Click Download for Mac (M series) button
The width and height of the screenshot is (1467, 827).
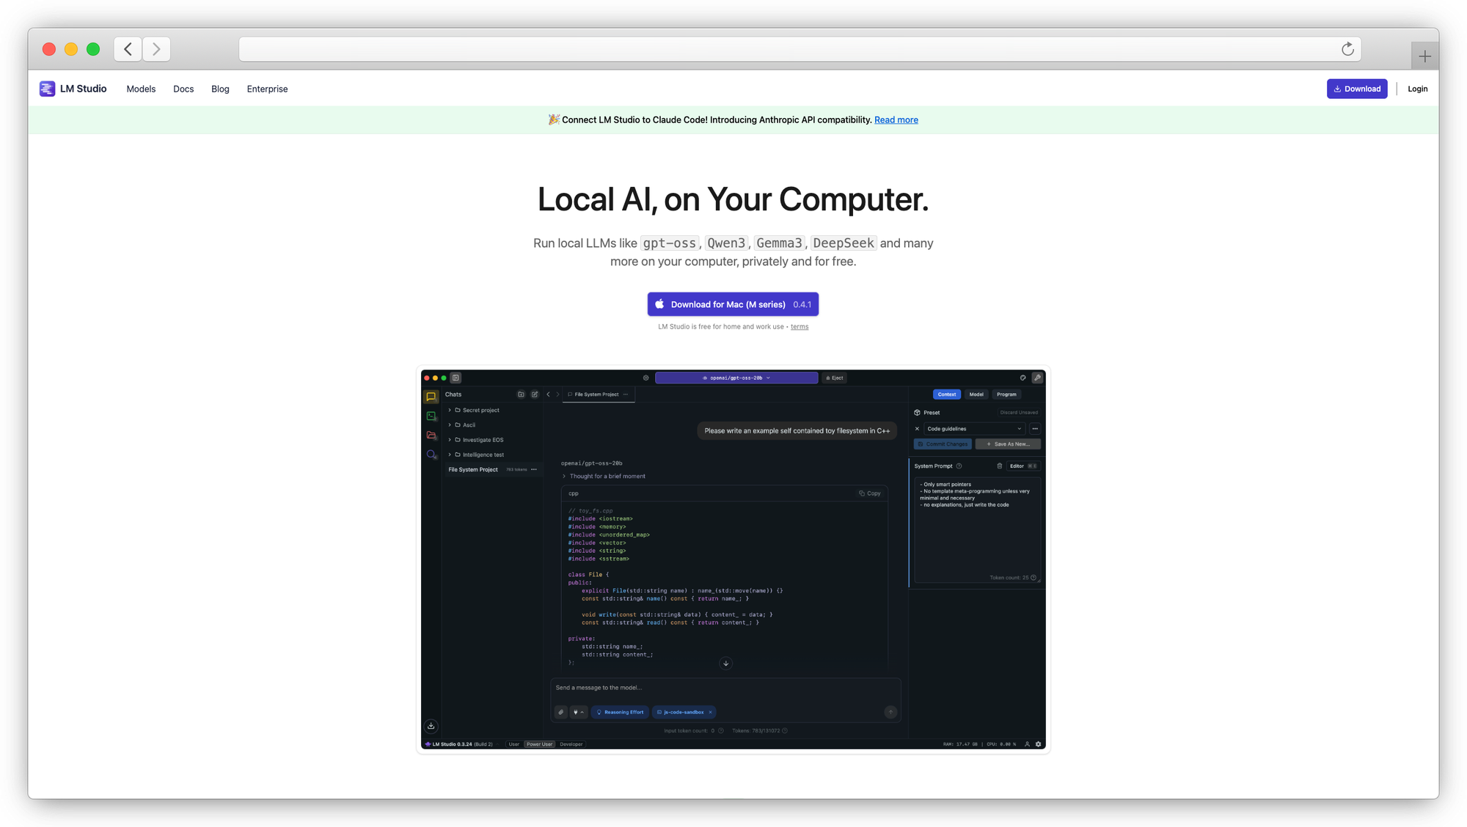coord(733,304)
